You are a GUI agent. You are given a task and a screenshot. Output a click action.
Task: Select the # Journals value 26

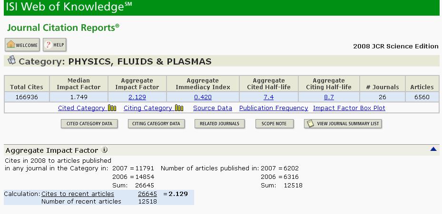382,97
